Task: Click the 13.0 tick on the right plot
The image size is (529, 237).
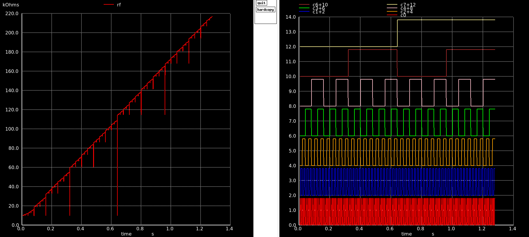Action: coord(290,32)
